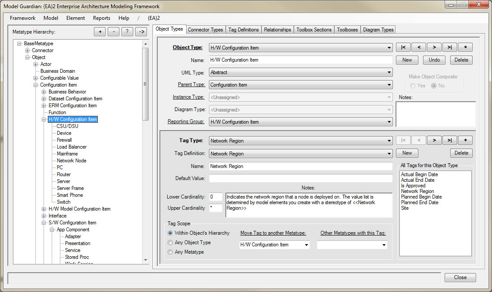The image size is (492, 292).
Task: Open the Tag Definition dropdown
Action: [389, 154]
